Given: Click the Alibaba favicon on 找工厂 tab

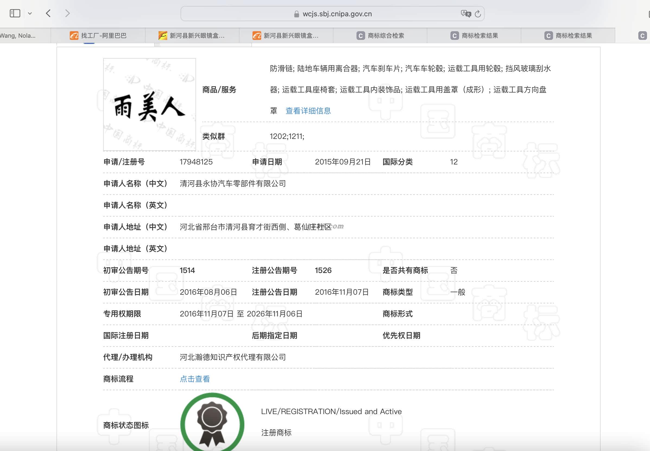Looking at the screenshot, I should point(74,36).
